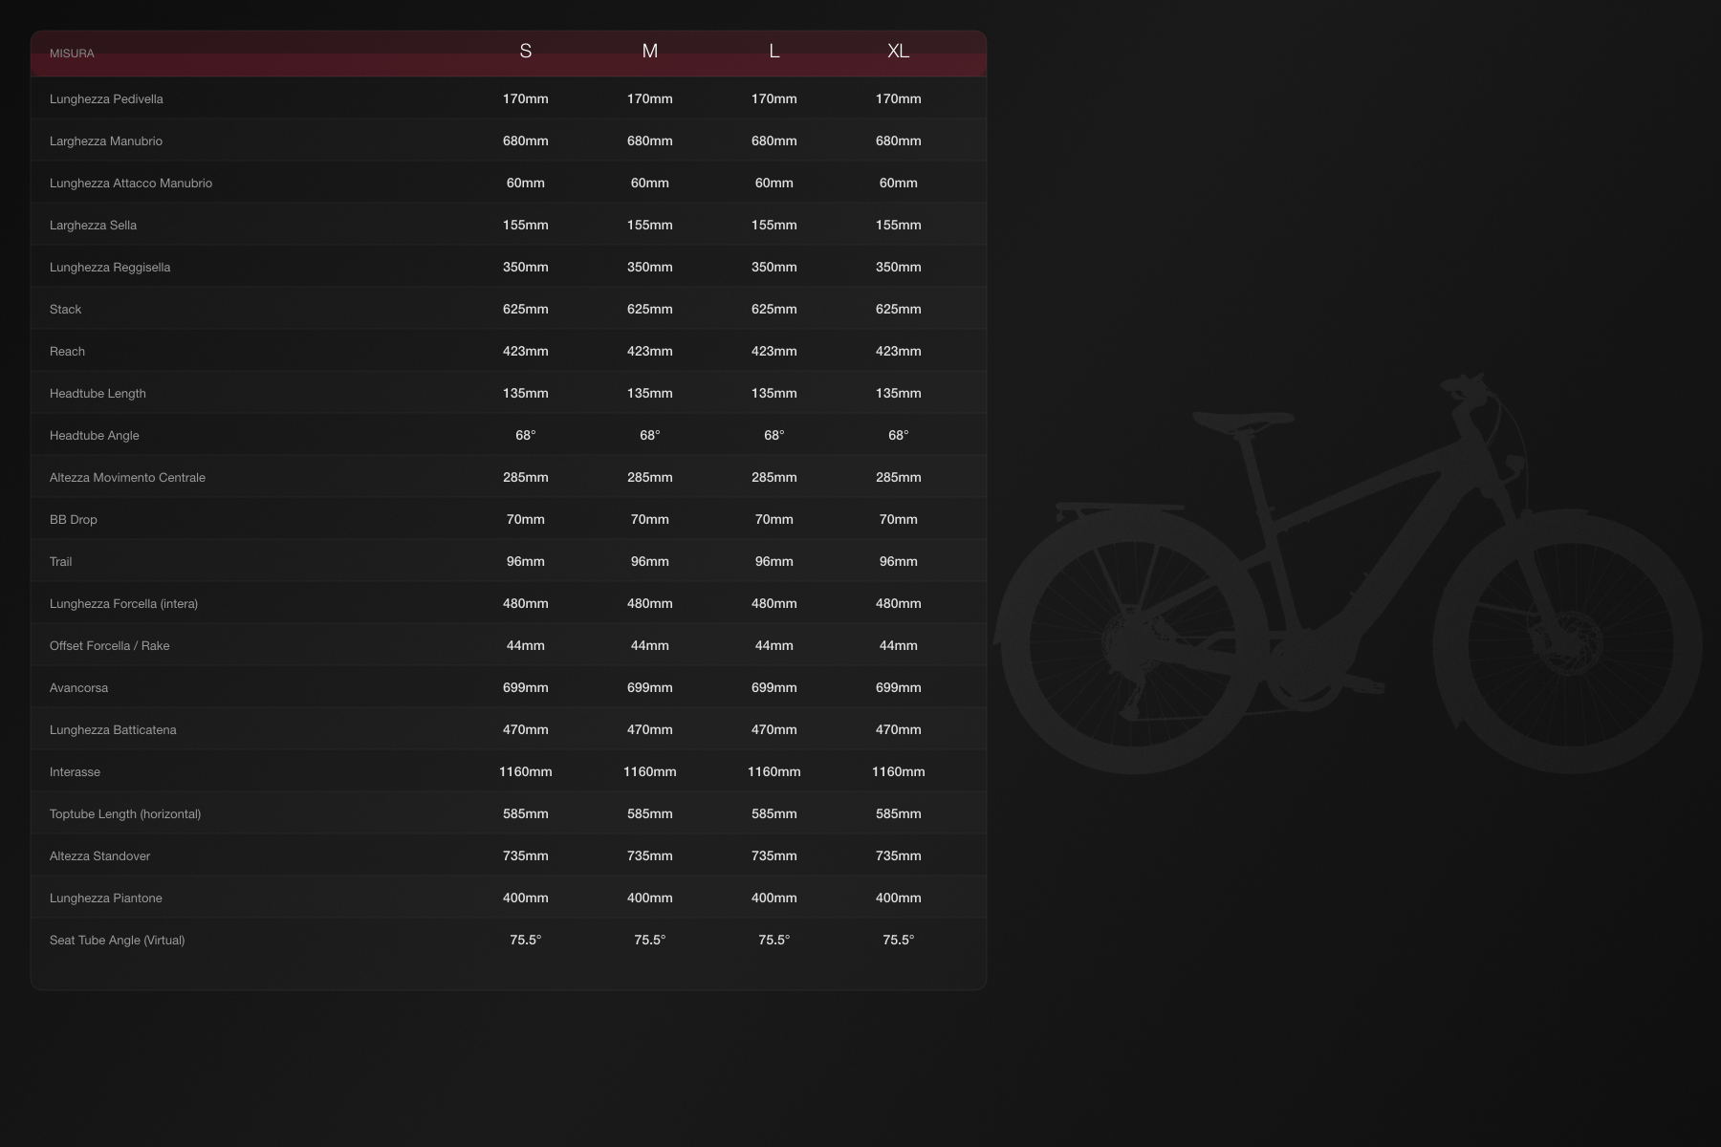Click the Reach row label

67,352
